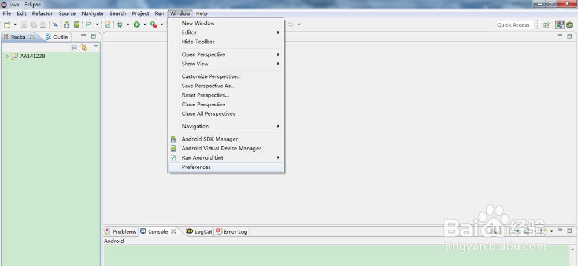
Task: Open the Navigate menu
Action: pos(92,13)
